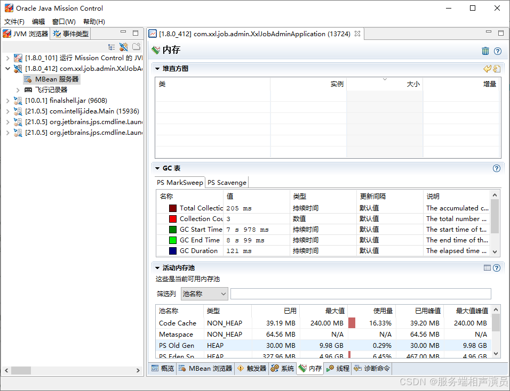The height and width of the screenshot is (391, 510).
Task: Click the new connection icon in JVM browser toolbar
Action: pyautogui.click(x=124, y=47)
